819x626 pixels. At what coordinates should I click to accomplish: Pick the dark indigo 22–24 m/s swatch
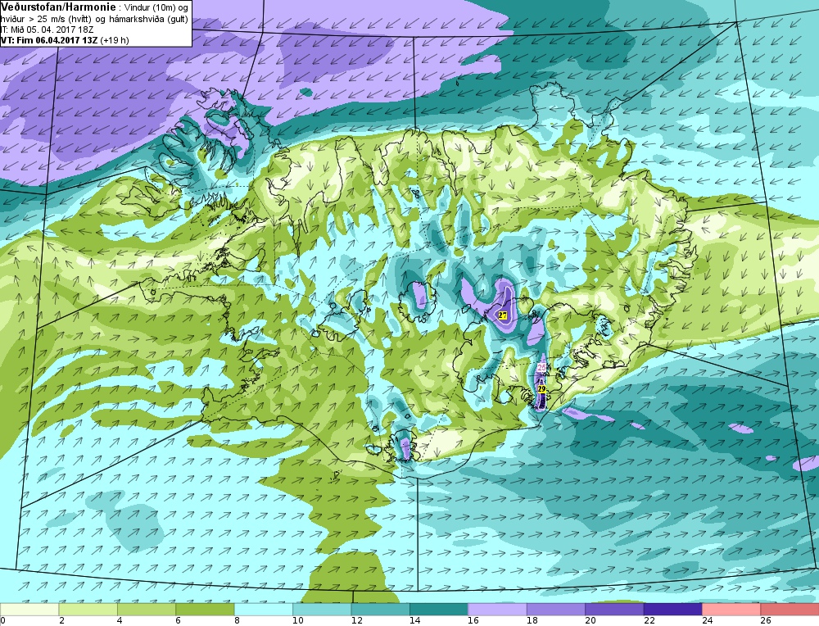[x=673, y=610]
